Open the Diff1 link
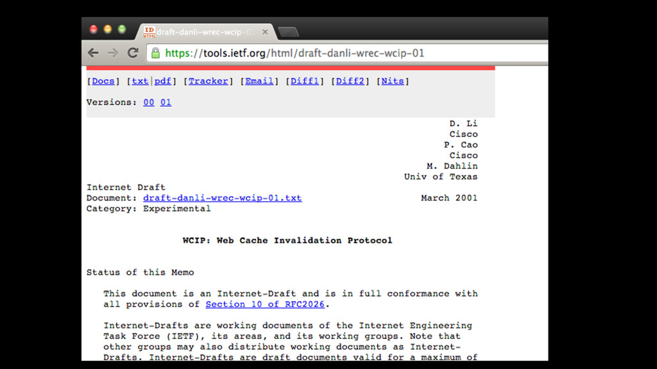 [305, 81]
